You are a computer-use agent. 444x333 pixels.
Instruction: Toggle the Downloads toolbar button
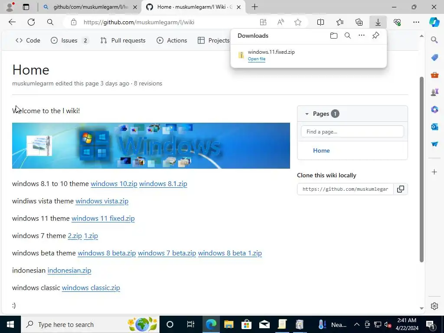378,22
